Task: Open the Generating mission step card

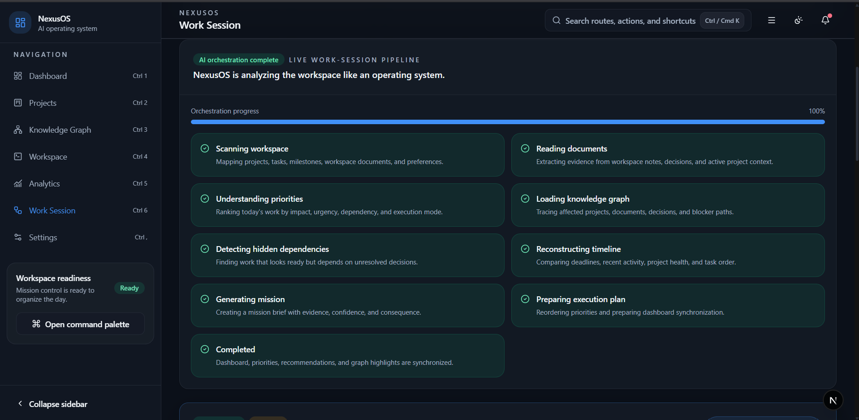Action: (x=348, y=305)
